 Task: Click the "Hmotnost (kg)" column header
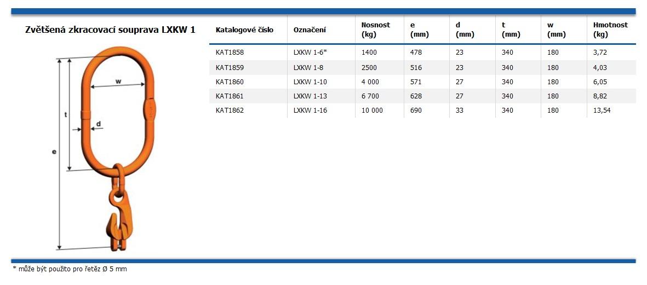tap(610, 30)
